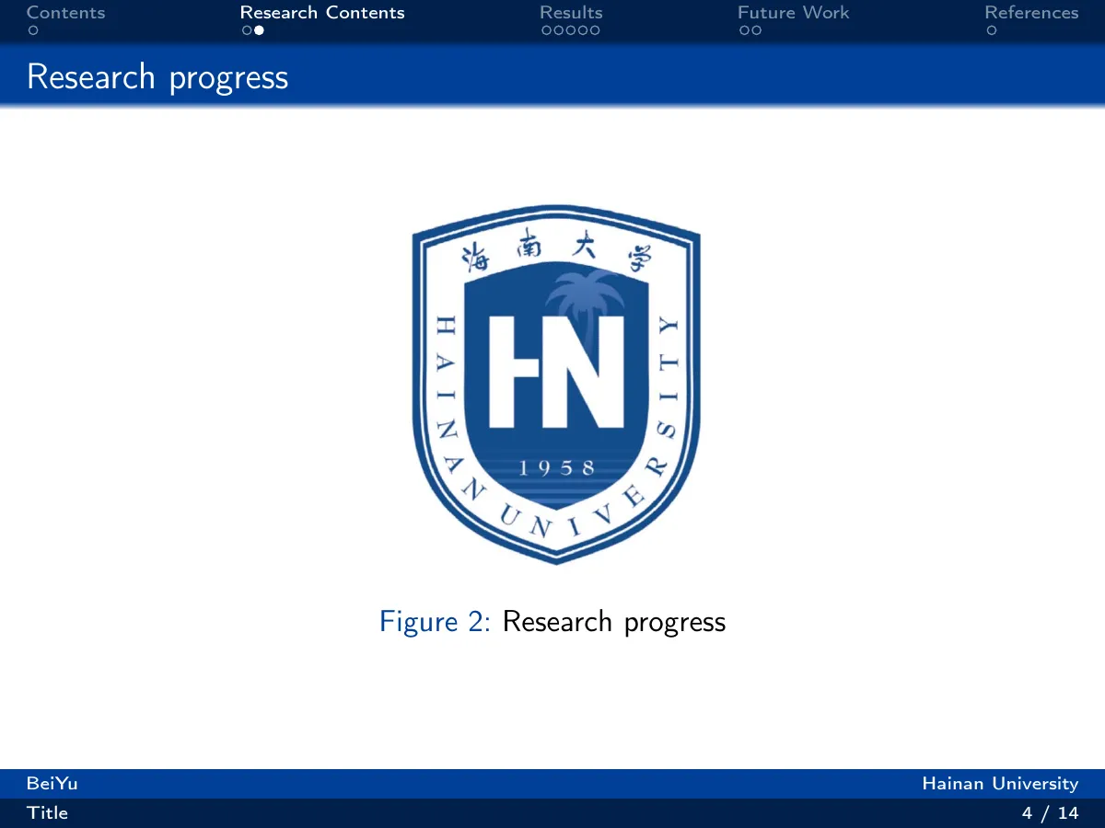Image resolution: width=1105 pixels, height=828 pixels.
Task: Click the "Research progress" slide title
Action: 157,77
